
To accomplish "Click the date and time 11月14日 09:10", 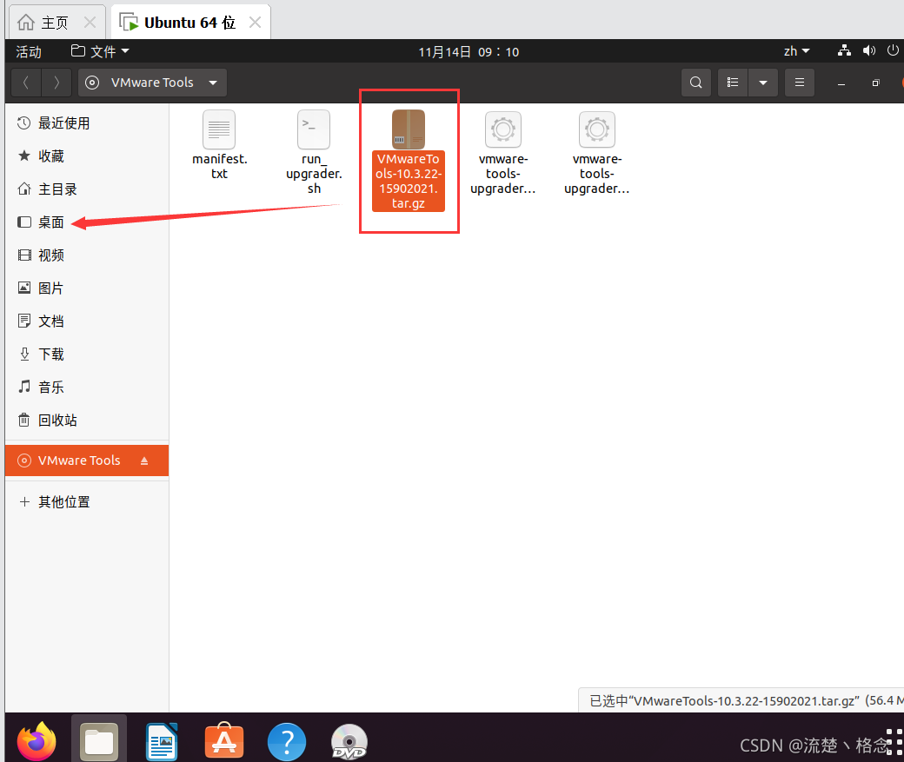I will pos(469,52).
